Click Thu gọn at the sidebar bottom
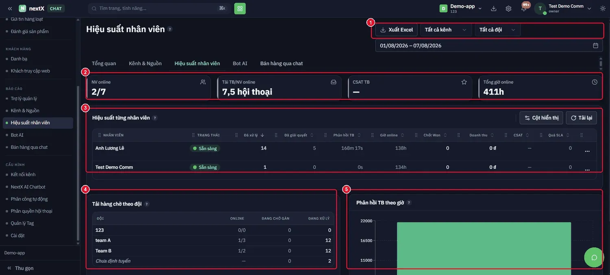This screenshot has width=610, height=275. (x=20, y=268)
